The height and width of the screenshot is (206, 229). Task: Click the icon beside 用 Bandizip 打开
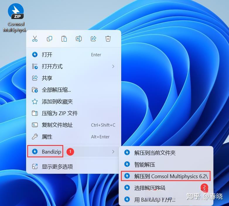[127, 199]
